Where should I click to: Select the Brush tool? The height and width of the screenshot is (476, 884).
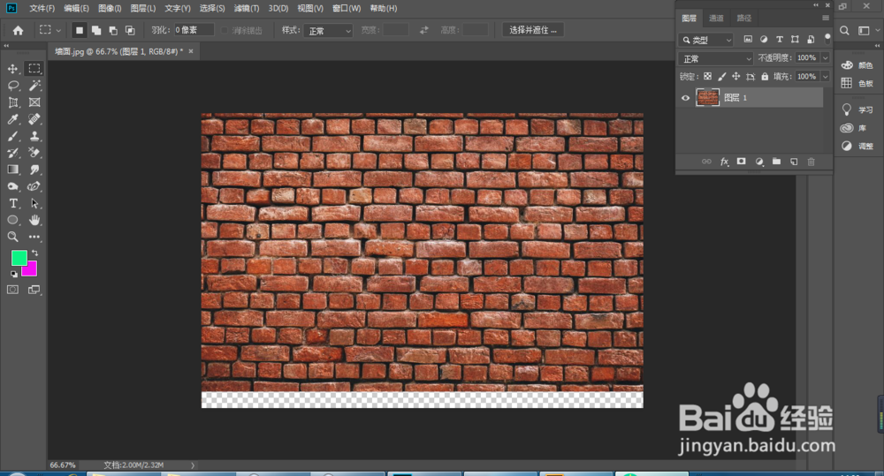pos(12,136)
